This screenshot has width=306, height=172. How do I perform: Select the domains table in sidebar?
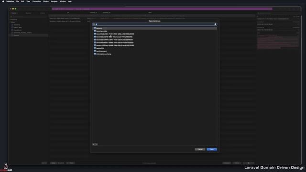(17, 25)
